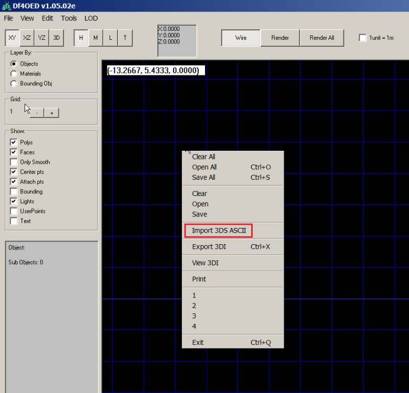Image resolution: width=409 pixels, height=393 pixels.
Task: Select the H level-of-detail button
Action: pyautogui.click(x=81, y=38)
